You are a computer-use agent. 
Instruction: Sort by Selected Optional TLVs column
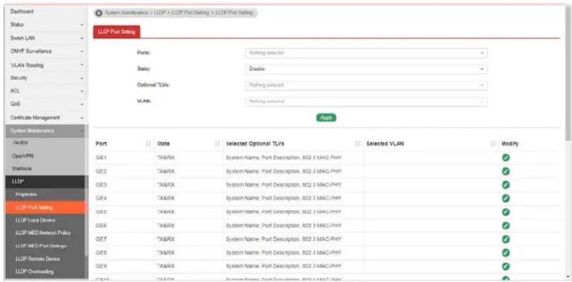358,144
